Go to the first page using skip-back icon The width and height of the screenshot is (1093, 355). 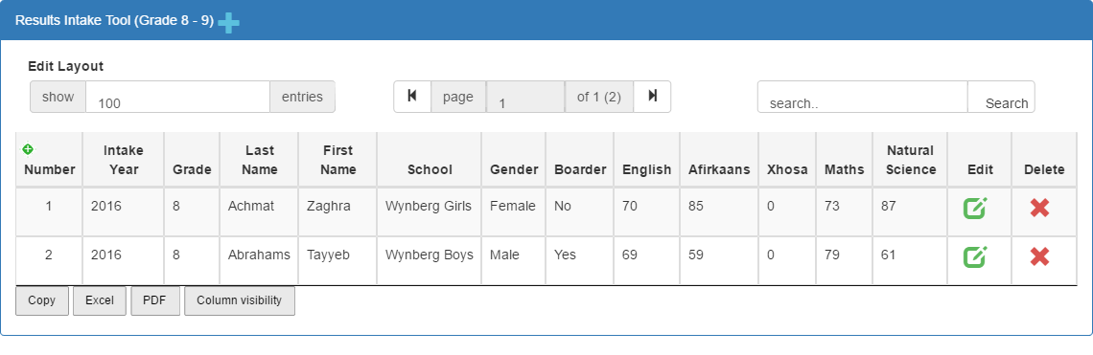point(412,96)
